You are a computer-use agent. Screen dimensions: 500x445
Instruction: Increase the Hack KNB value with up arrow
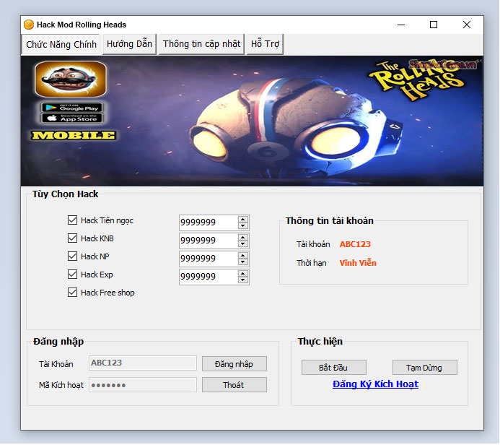[243, 238]
